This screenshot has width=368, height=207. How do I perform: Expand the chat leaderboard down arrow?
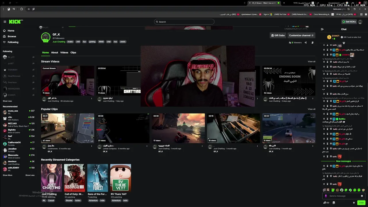(x=344, y=43)
